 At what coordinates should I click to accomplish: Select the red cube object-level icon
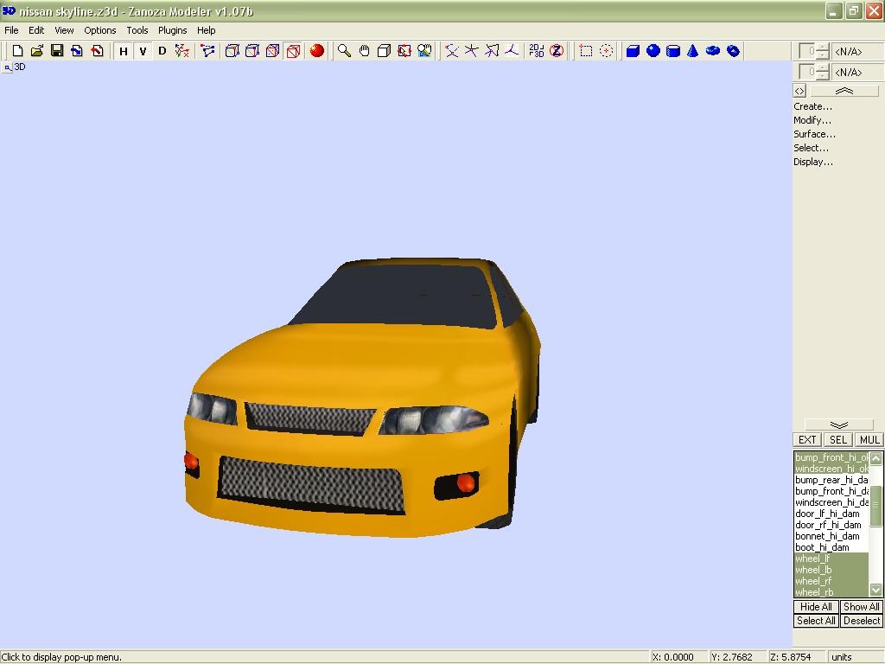293,51
